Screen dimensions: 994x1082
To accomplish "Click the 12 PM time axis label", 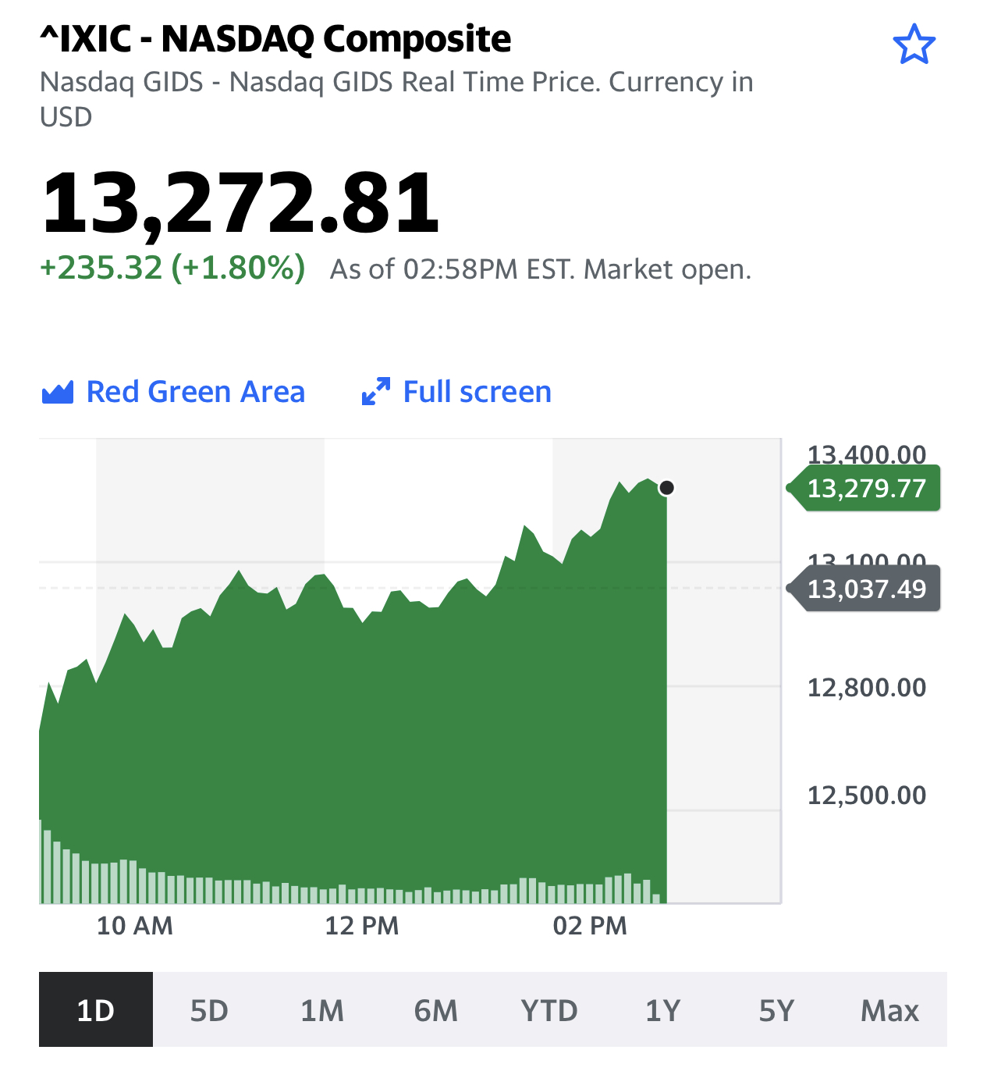I will pos(362,926).
